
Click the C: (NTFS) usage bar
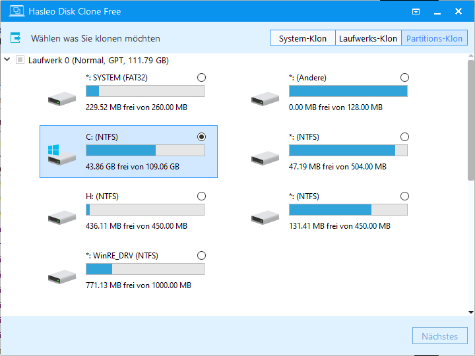144,150
